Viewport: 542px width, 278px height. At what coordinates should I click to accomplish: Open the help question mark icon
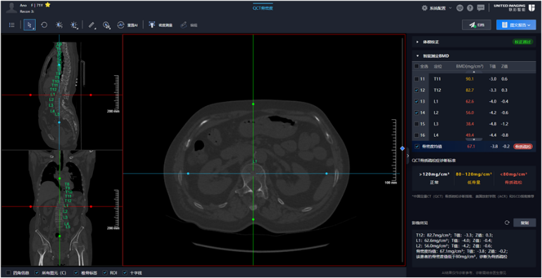[469, 8]
